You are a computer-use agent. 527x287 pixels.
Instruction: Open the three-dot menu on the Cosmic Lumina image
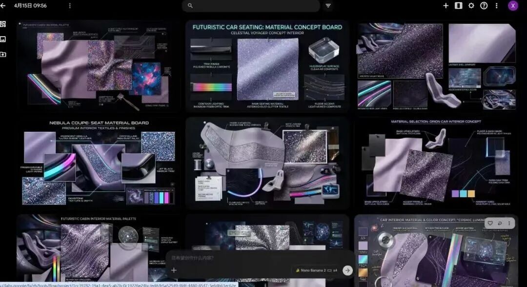click(509, 223)
